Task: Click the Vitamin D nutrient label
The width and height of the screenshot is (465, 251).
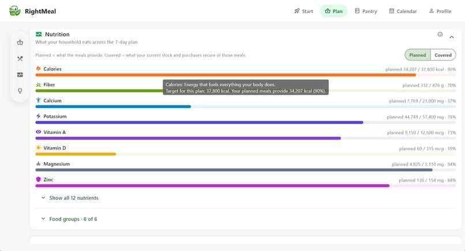Action: (x=55, y=148)
